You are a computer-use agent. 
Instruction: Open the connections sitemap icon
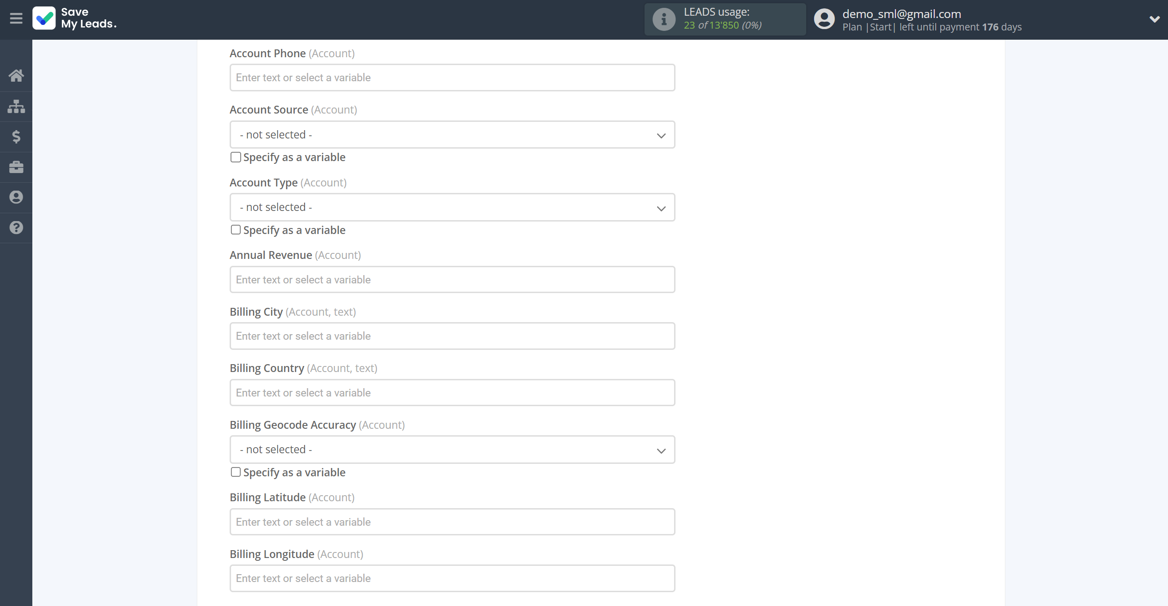(16, 106)
